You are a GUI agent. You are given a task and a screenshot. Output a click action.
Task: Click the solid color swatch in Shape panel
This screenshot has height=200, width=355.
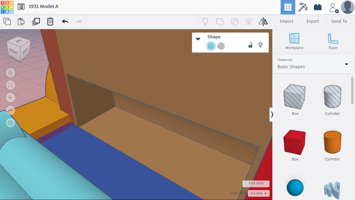(x=211, y=46)
